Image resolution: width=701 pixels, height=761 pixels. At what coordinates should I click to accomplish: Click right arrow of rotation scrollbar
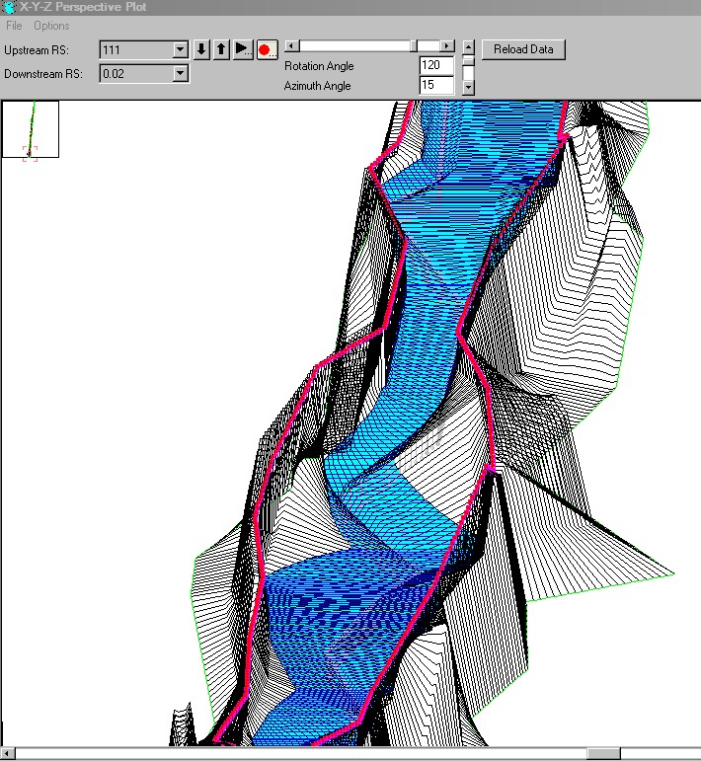(447, 46)
